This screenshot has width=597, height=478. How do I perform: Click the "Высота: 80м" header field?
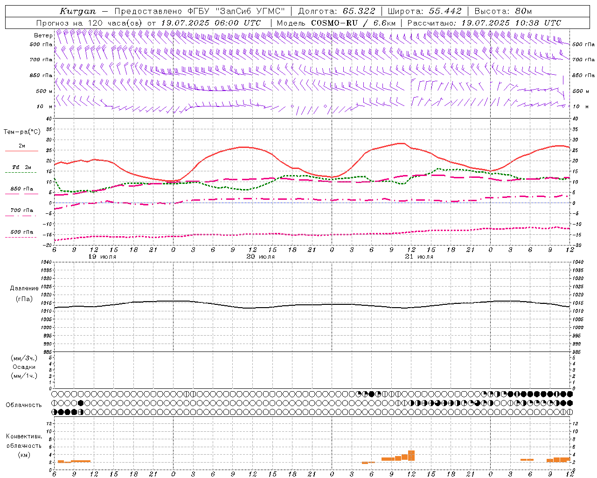click(503, 11)
